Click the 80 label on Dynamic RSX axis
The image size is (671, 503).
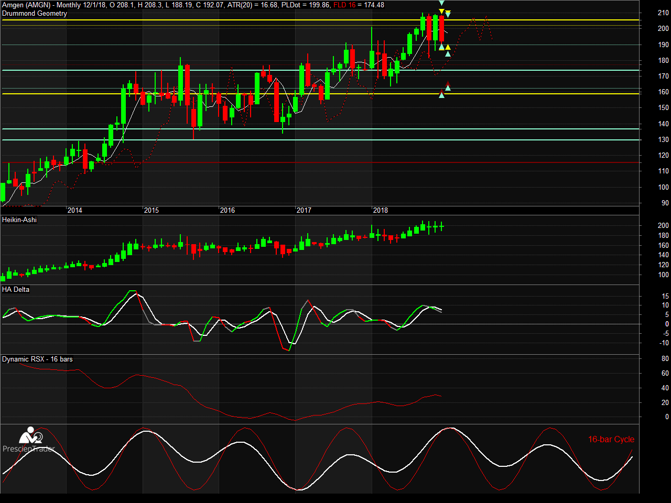(665, 358)
